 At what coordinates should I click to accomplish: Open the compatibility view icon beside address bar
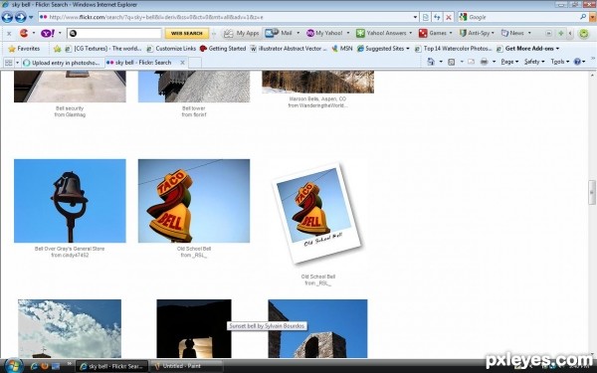(x=426, y=17)
